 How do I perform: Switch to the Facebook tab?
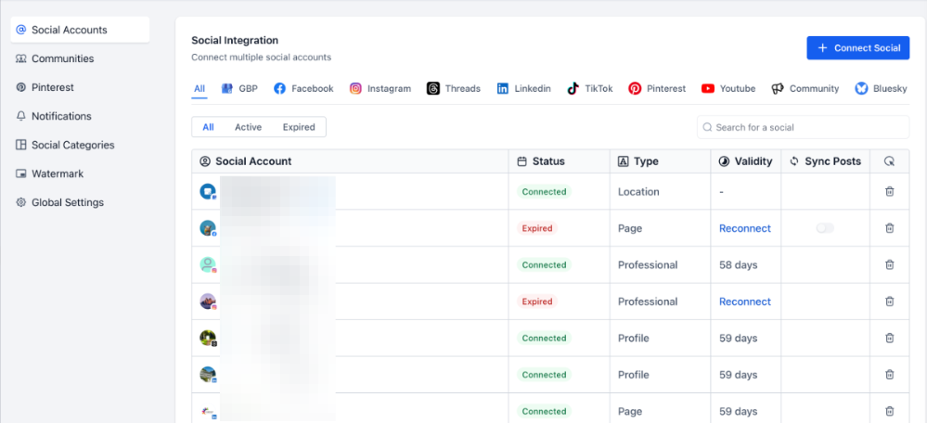303,89
